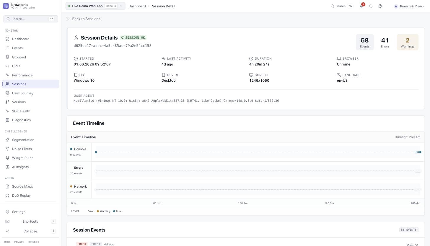Click the SESSION OK badge

pos(133,38)
